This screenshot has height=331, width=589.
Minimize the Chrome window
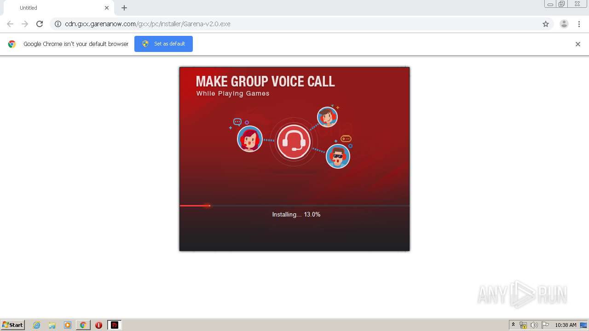click(x=550, y=4)
